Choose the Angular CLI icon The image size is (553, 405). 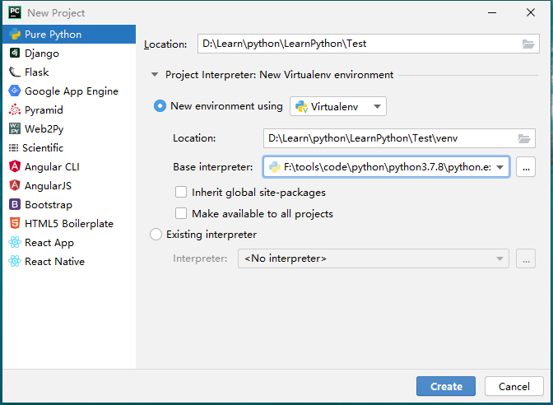[15, 167]
